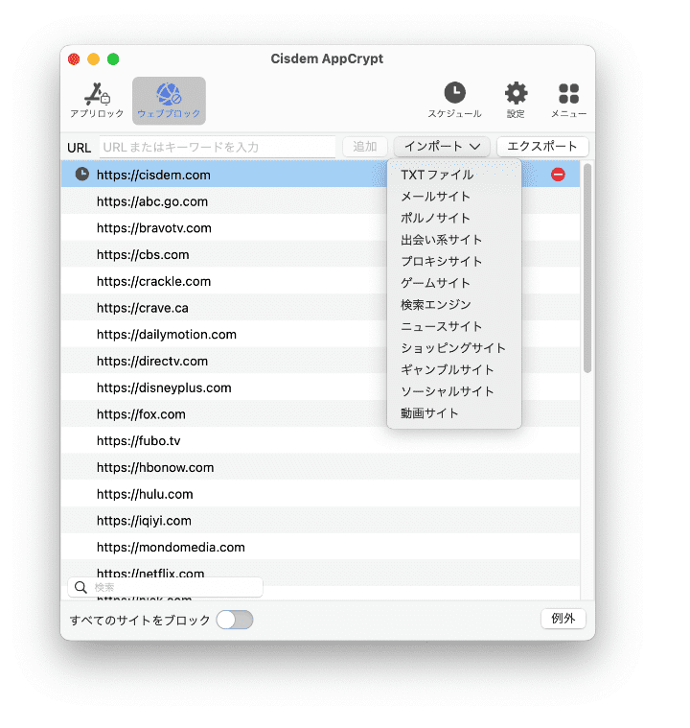Remove cisdem.com with the red minus icon
This screenshot has height=728, width=690.
tap(558, 175)
